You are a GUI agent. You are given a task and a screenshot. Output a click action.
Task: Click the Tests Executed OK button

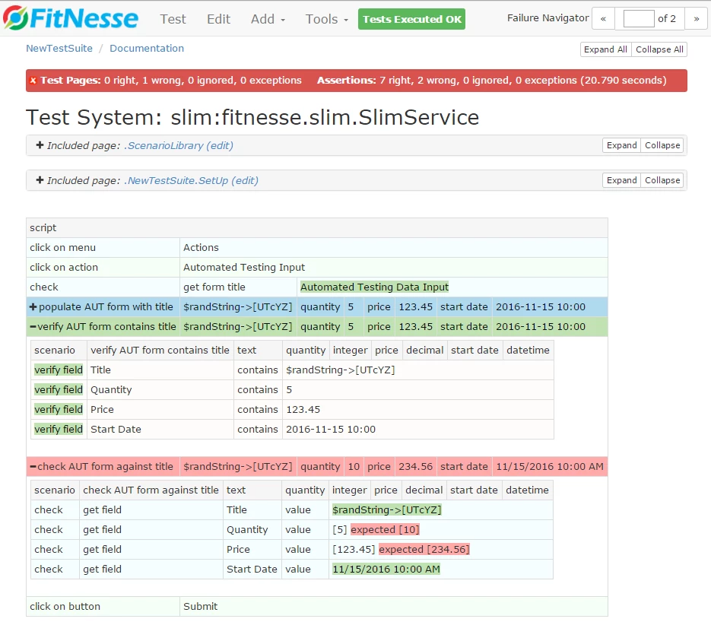(411, 19)
